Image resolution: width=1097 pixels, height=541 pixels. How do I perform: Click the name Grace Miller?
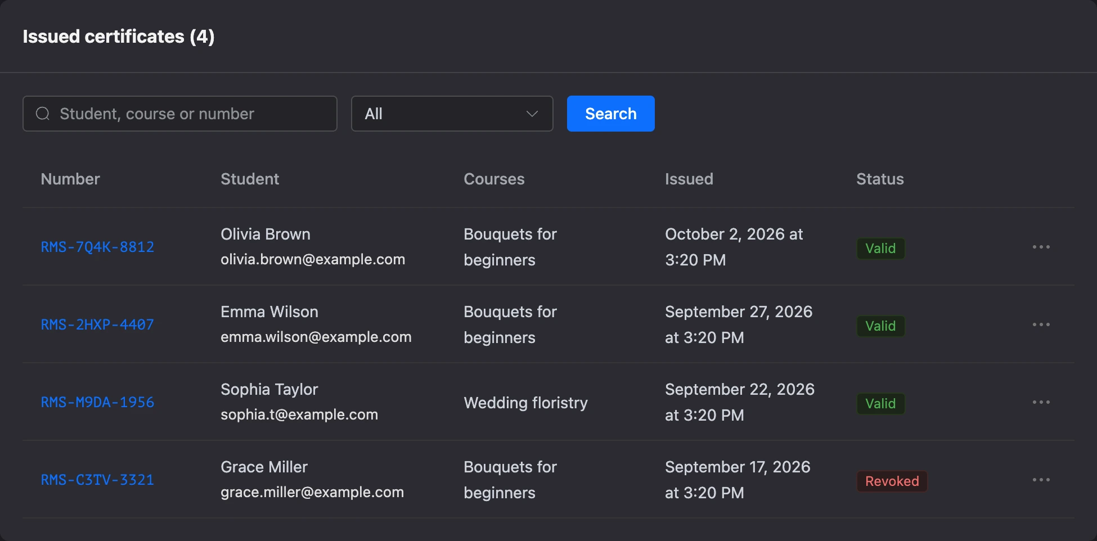(264, 467)
